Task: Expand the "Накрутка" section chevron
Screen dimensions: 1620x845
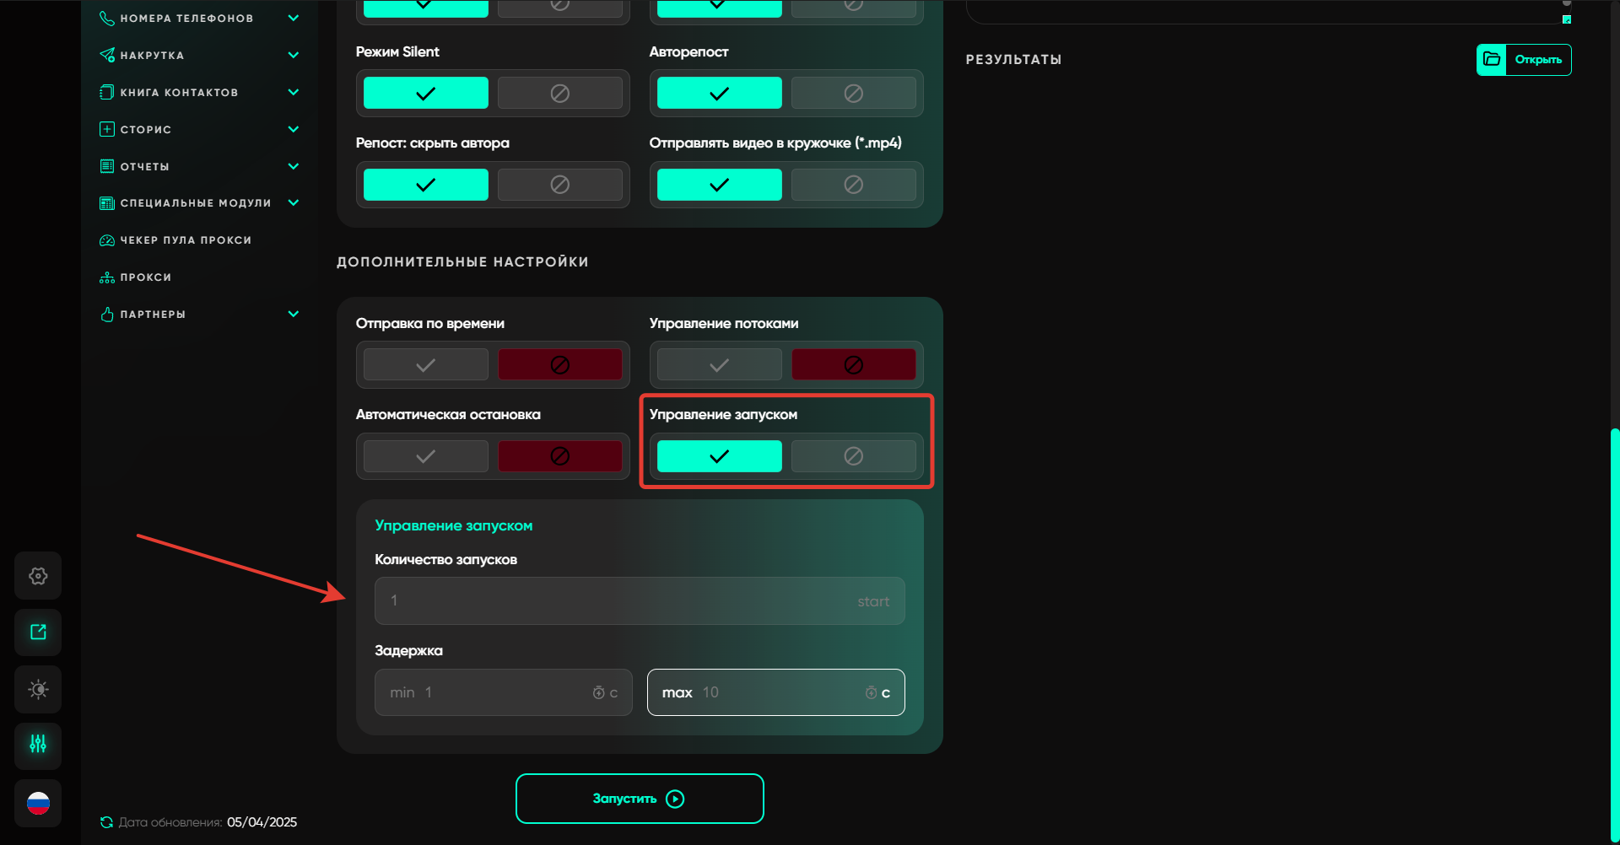Action: point(294,55)
